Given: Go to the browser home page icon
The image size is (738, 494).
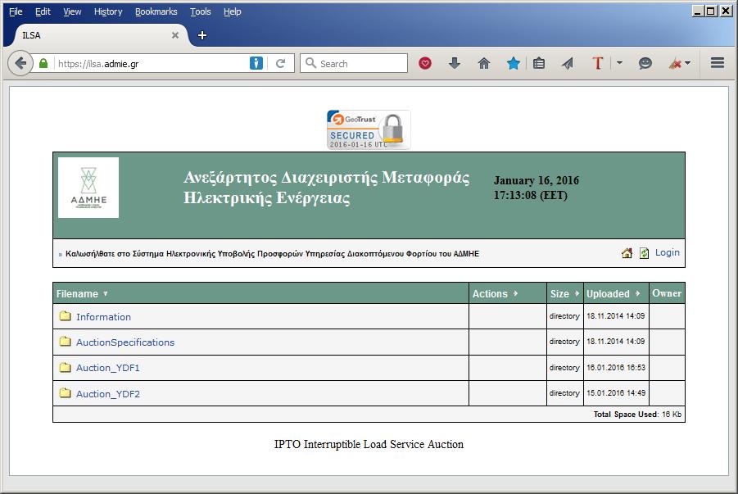Looking at the screenshot, I should (484, 63).
